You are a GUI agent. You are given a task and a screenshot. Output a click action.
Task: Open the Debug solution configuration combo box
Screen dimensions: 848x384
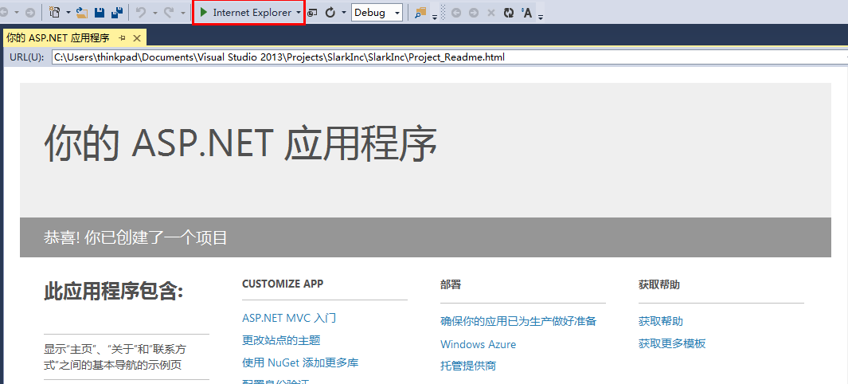point(377,13)
